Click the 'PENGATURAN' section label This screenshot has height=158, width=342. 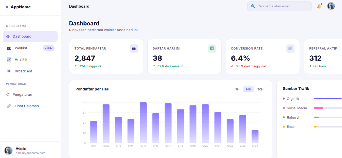(16, 84)
